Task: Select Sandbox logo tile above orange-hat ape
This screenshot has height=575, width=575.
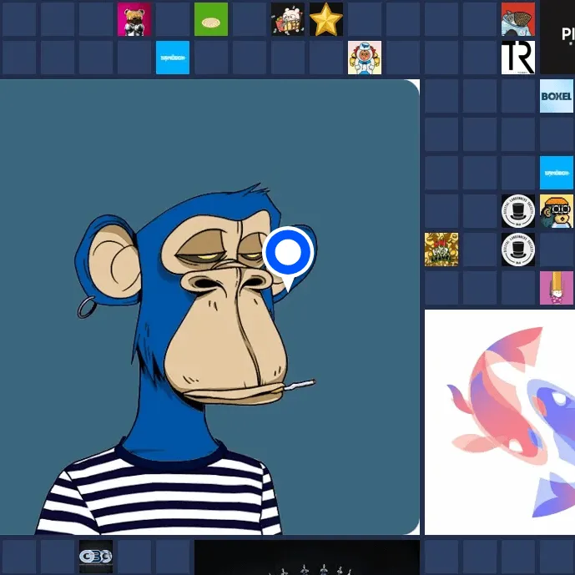Action: (557, 173)
